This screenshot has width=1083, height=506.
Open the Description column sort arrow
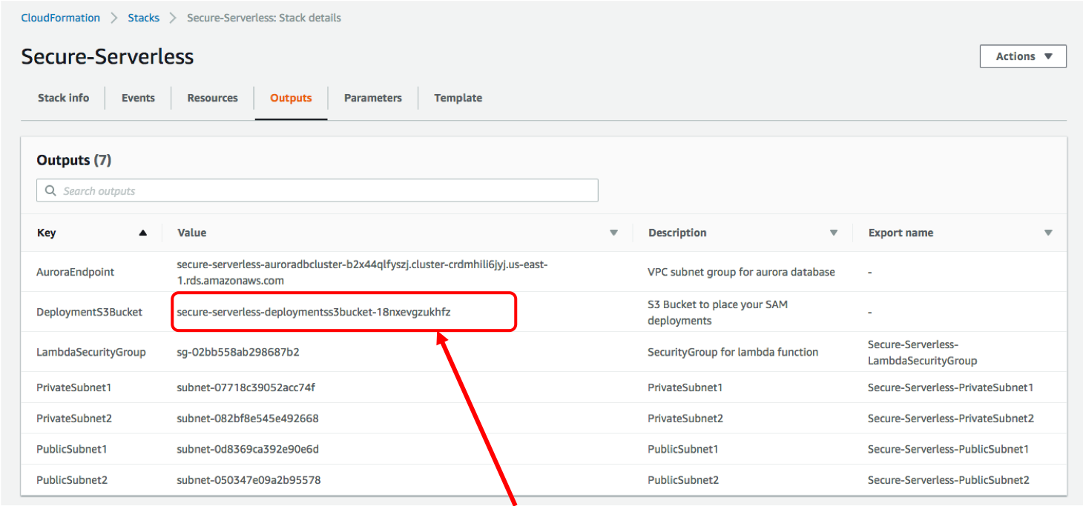pos(834,233)
